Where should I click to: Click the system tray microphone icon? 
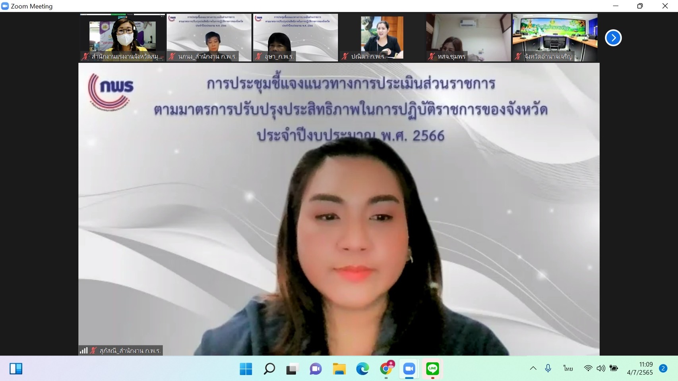(548, 368)
